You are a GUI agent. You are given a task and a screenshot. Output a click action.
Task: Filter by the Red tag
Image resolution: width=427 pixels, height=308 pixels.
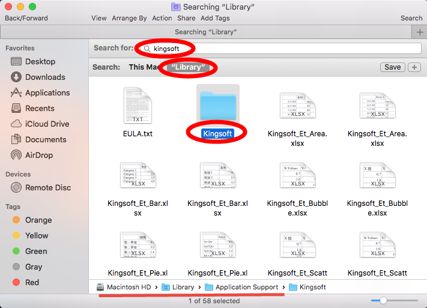26,282
